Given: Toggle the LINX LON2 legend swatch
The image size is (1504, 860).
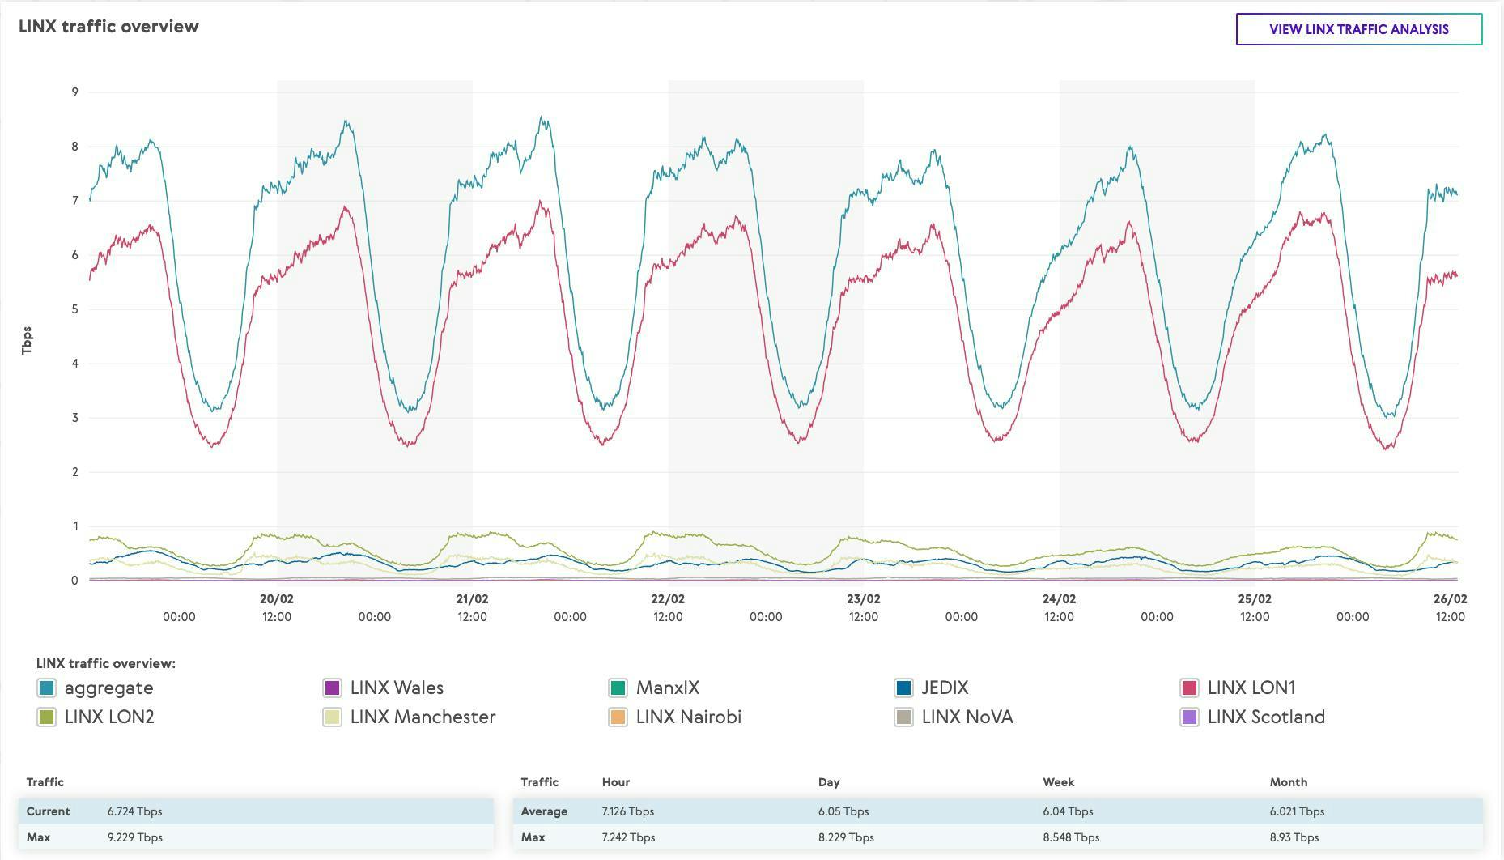Looking at the screenshot, I should (x=46, y=717).
